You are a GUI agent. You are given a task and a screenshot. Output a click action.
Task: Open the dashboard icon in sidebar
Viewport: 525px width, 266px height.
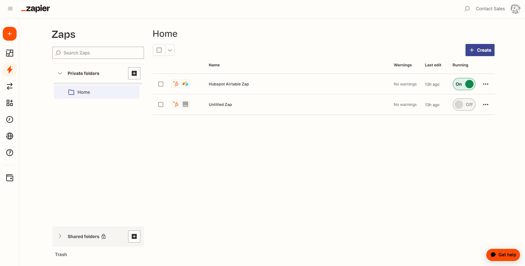tap(10, 53)
